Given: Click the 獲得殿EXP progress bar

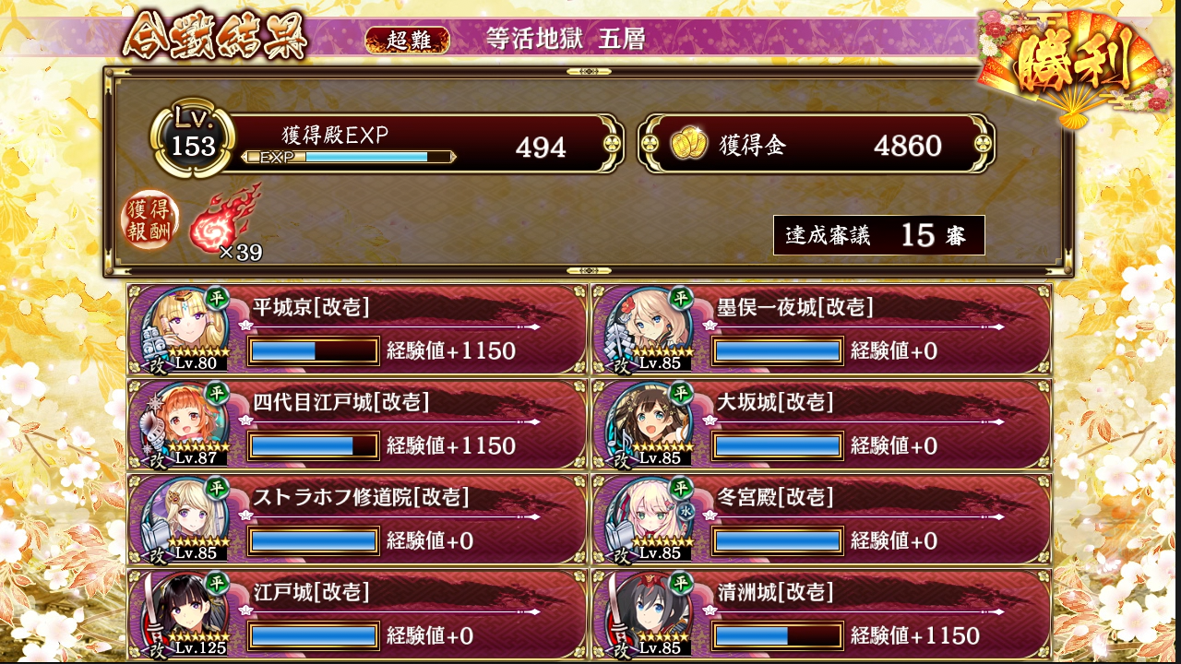Looking at the screenshot, I should click(349, 157).
